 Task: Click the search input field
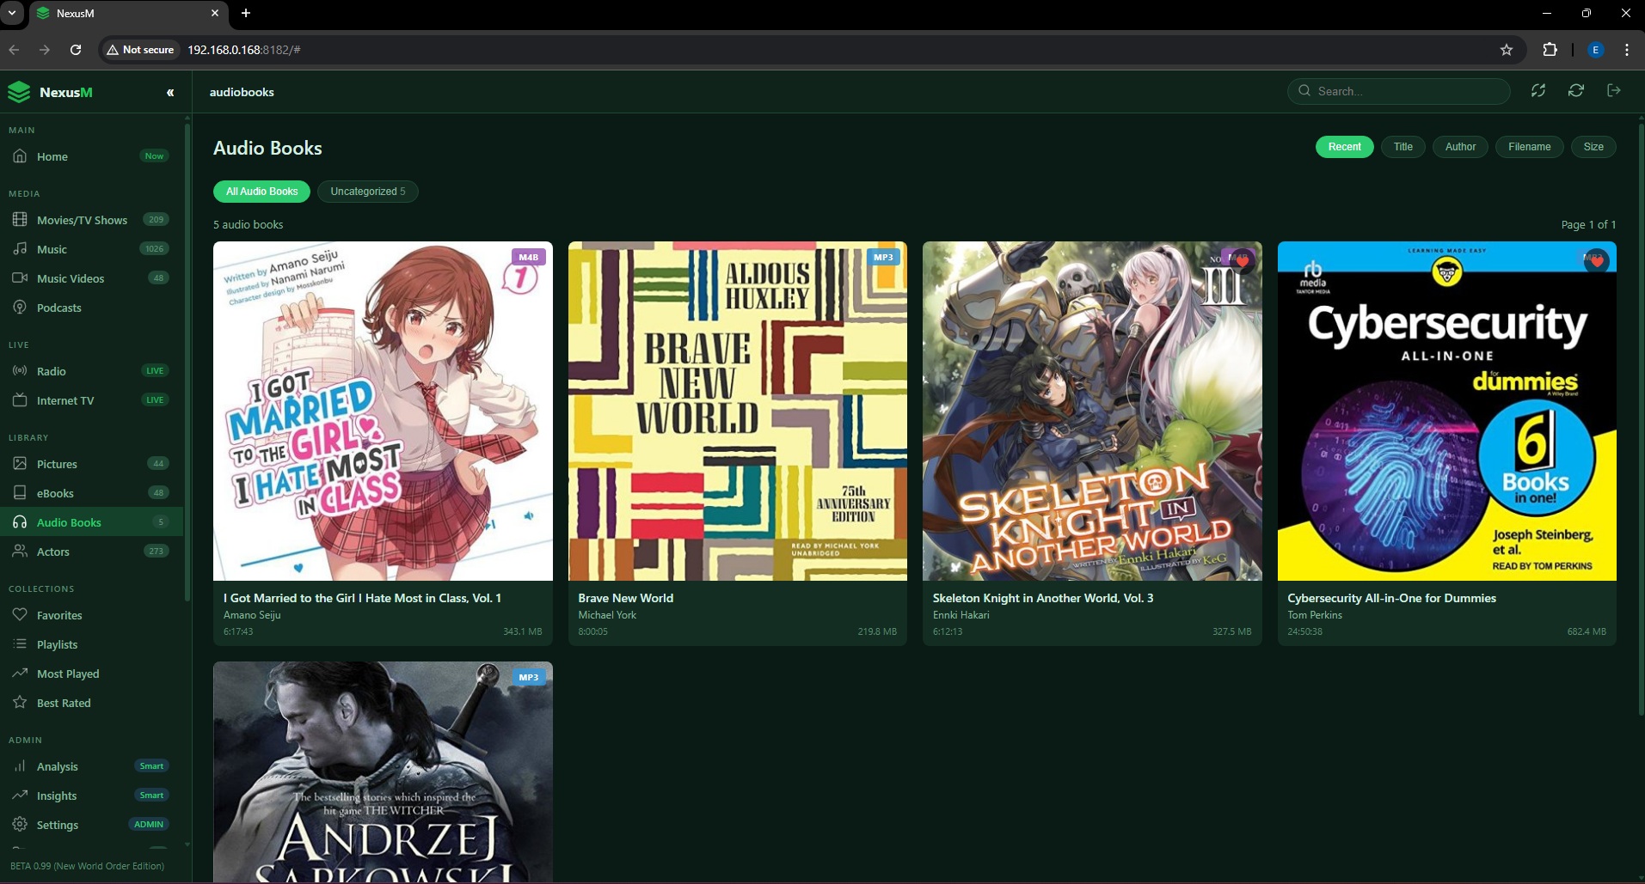click(1398, 90)
